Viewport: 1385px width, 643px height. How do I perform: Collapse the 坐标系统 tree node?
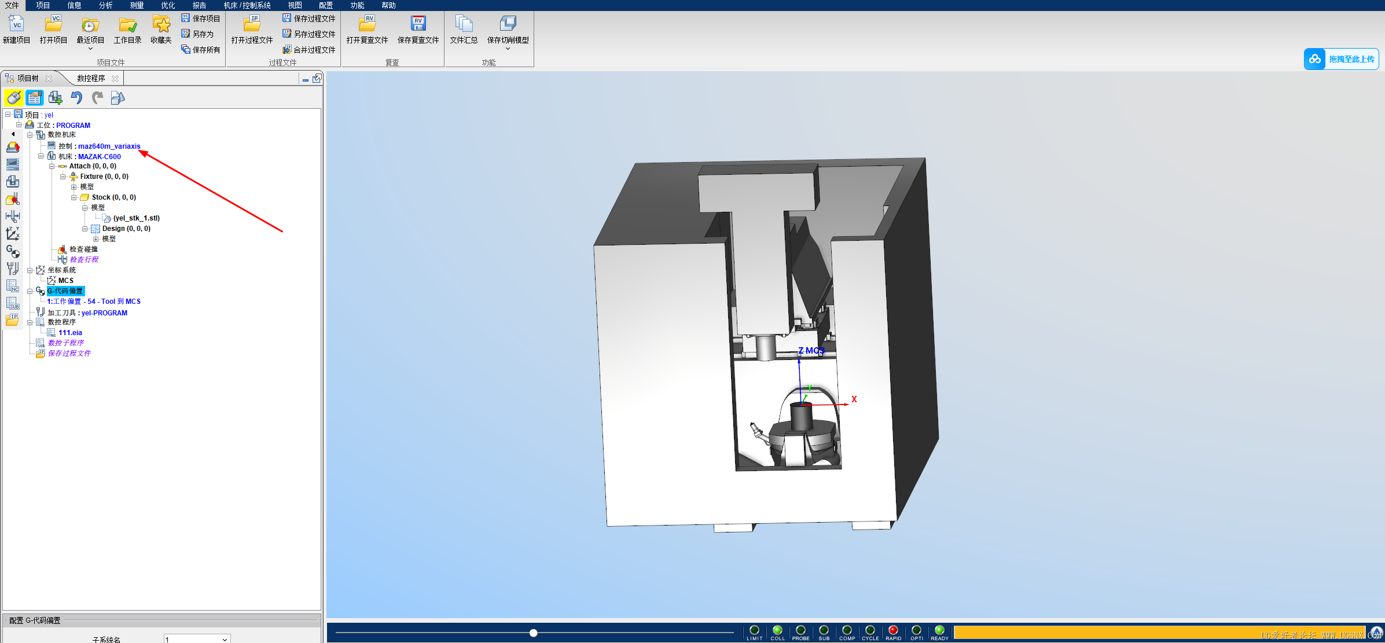point(30,270)
